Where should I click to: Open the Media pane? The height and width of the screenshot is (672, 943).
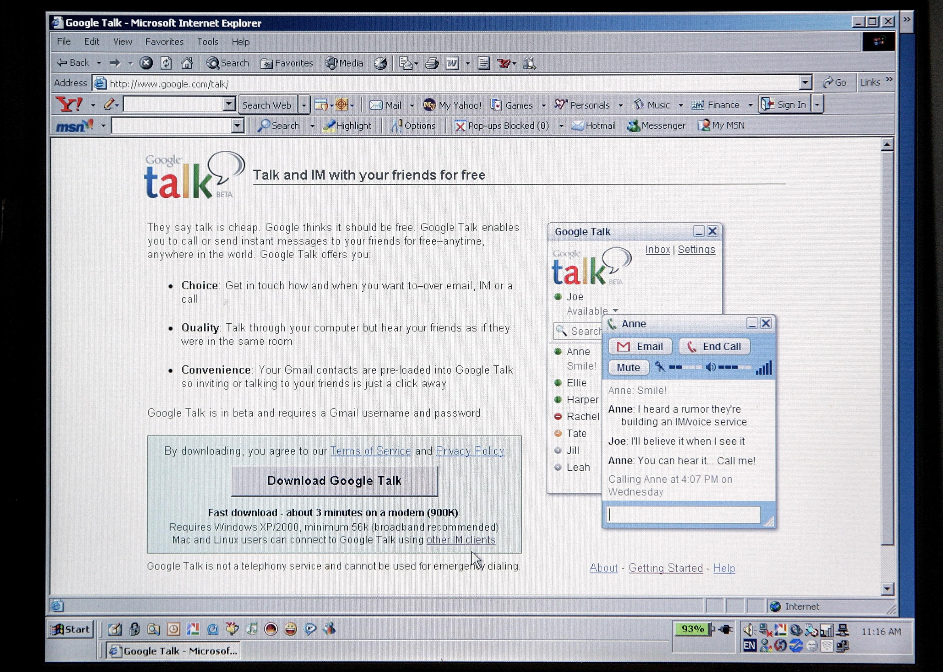(x=344, y=63)
